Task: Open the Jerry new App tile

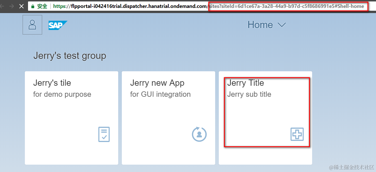Action: point(168,118)
